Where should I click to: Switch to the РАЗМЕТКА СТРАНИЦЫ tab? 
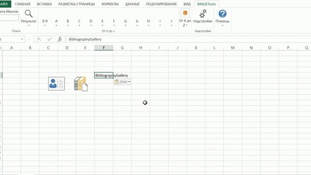pyautogui.click(x=77, y=4)
